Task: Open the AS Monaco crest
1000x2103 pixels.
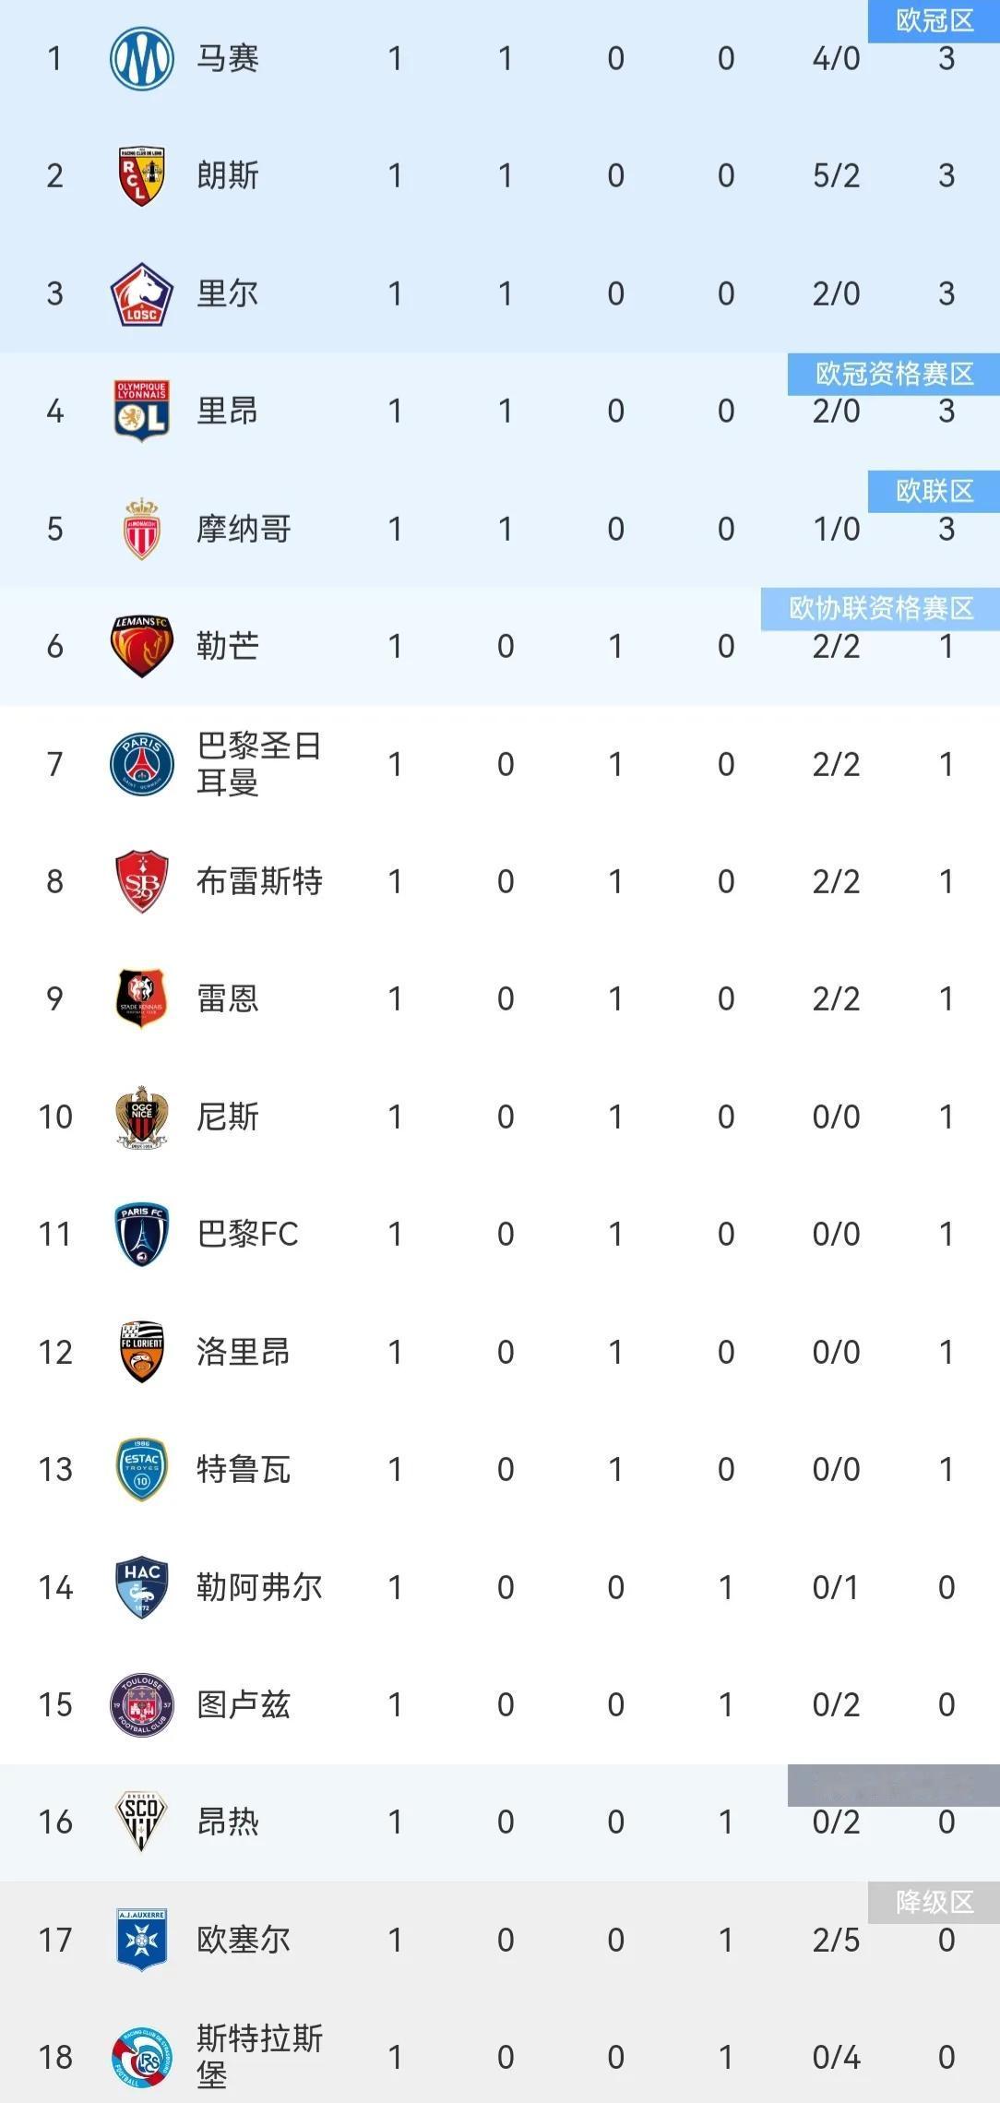Action: click(x=141, y=529)
